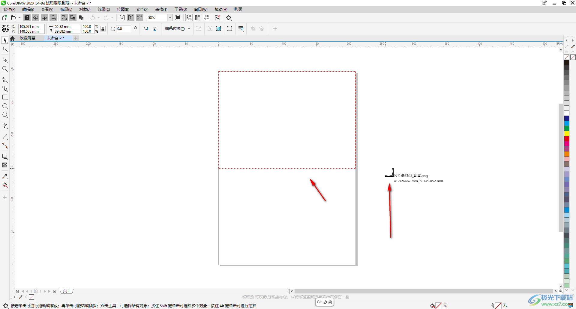Toggle the snap off button
This screenshot has width=576, height=309.
(217, 18)
